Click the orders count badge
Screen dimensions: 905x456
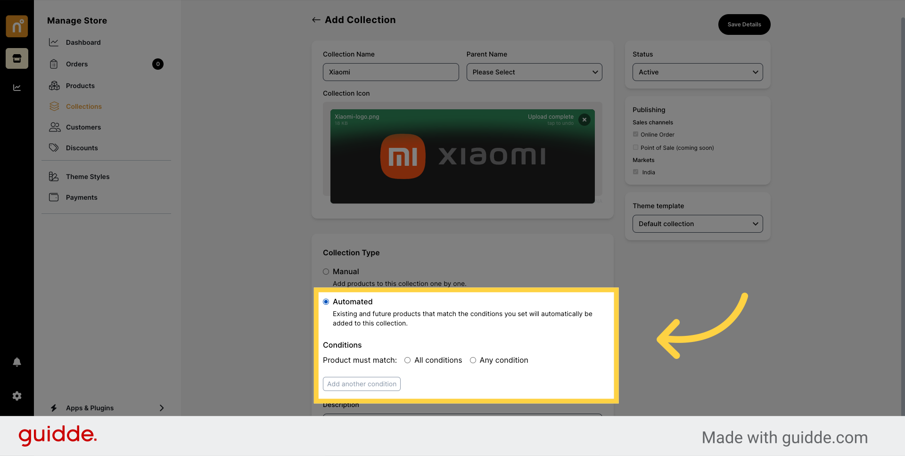[x=158, y=64]
